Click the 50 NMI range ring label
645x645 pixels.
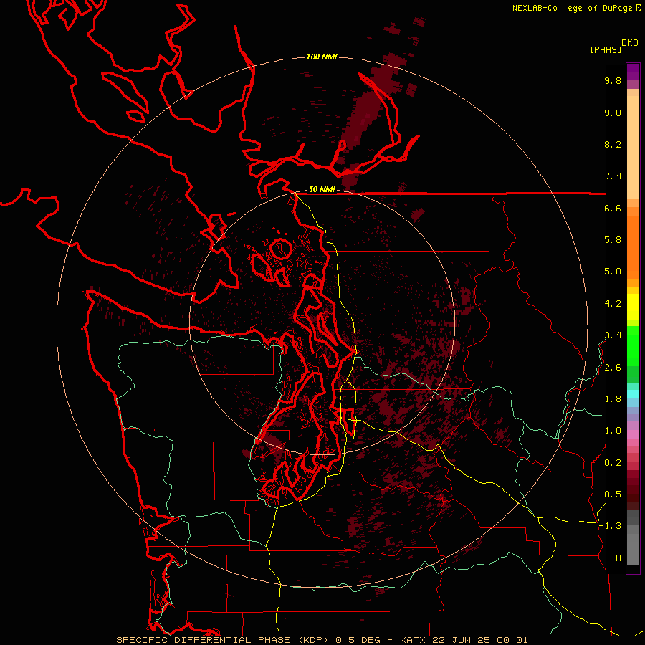point(322,190)
